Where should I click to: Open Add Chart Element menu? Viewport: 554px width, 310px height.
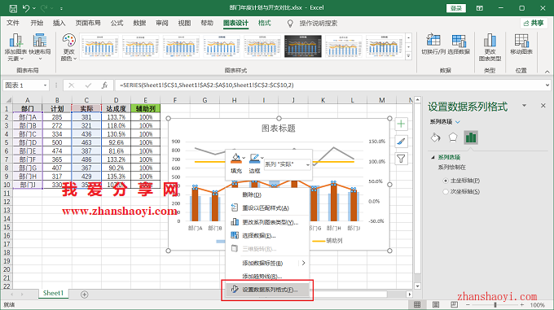pos(15,48)
